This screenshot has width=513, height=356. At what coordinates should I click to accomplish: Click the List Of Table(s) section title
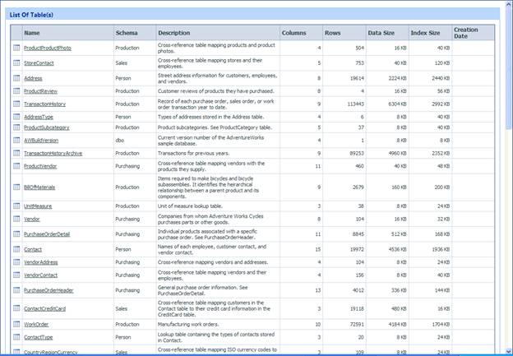point(31,15)
